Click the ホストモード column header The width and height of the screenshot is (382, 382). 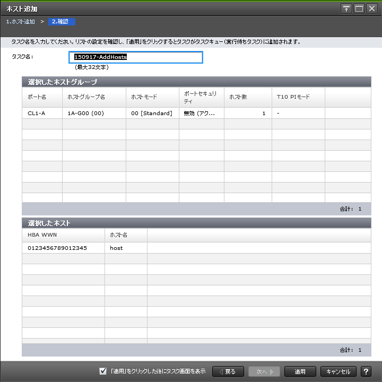click(x=152, y=97)
